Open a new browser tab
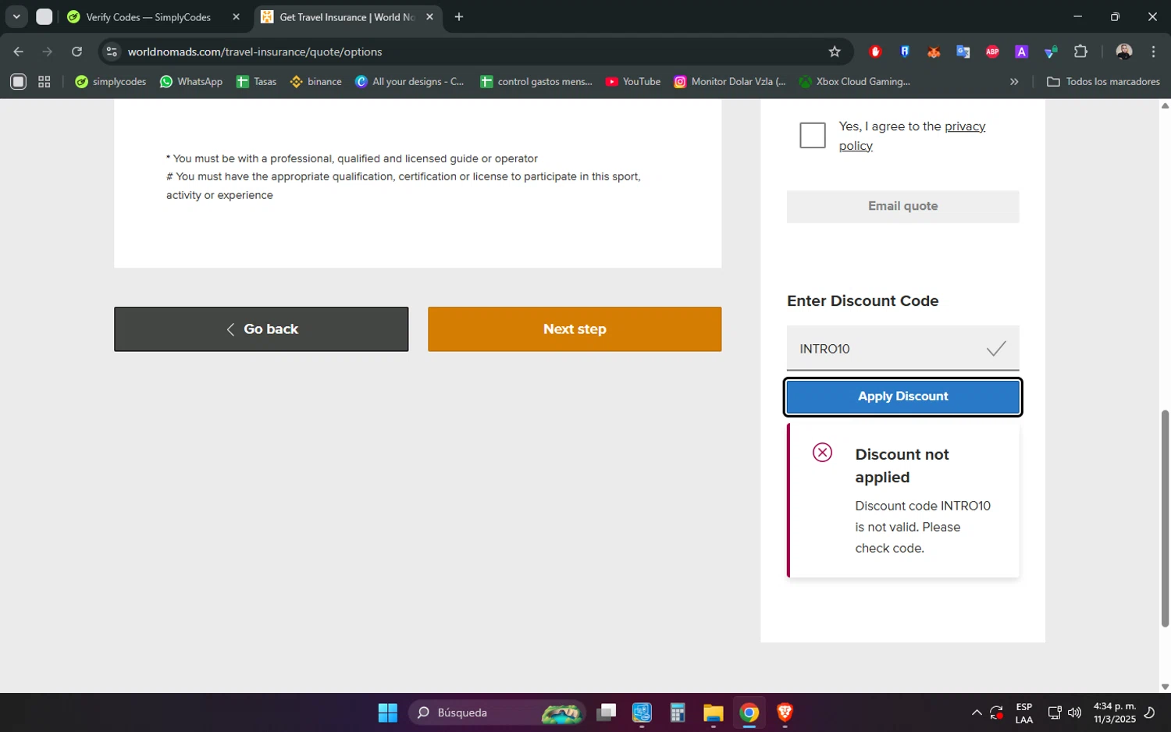1171x732 pixels. [459, 17]
